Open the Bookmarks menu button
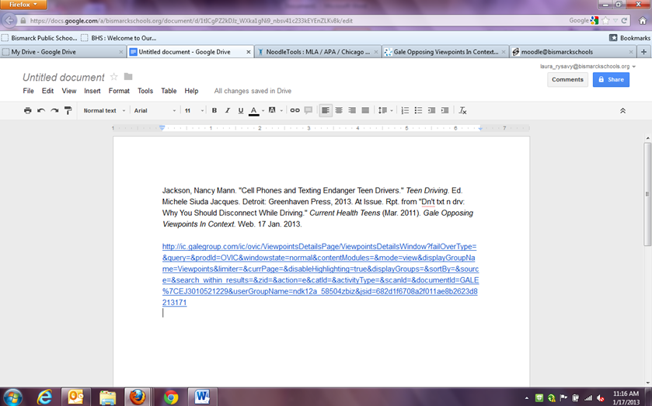This screenshot has height=406, width=652. point(629,38)
